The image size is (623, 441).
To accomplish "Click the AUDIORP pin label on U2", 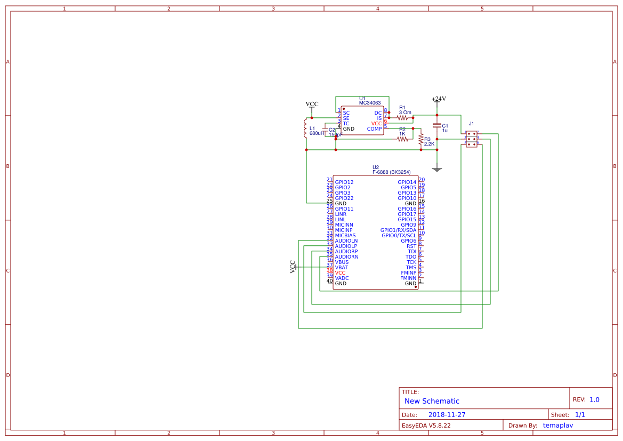I will point(346,252).
